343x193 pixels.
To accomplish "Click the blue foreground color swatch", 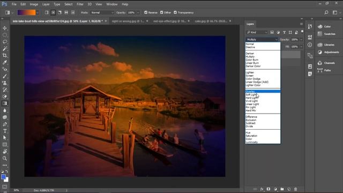I will click(x=3, y=176).
